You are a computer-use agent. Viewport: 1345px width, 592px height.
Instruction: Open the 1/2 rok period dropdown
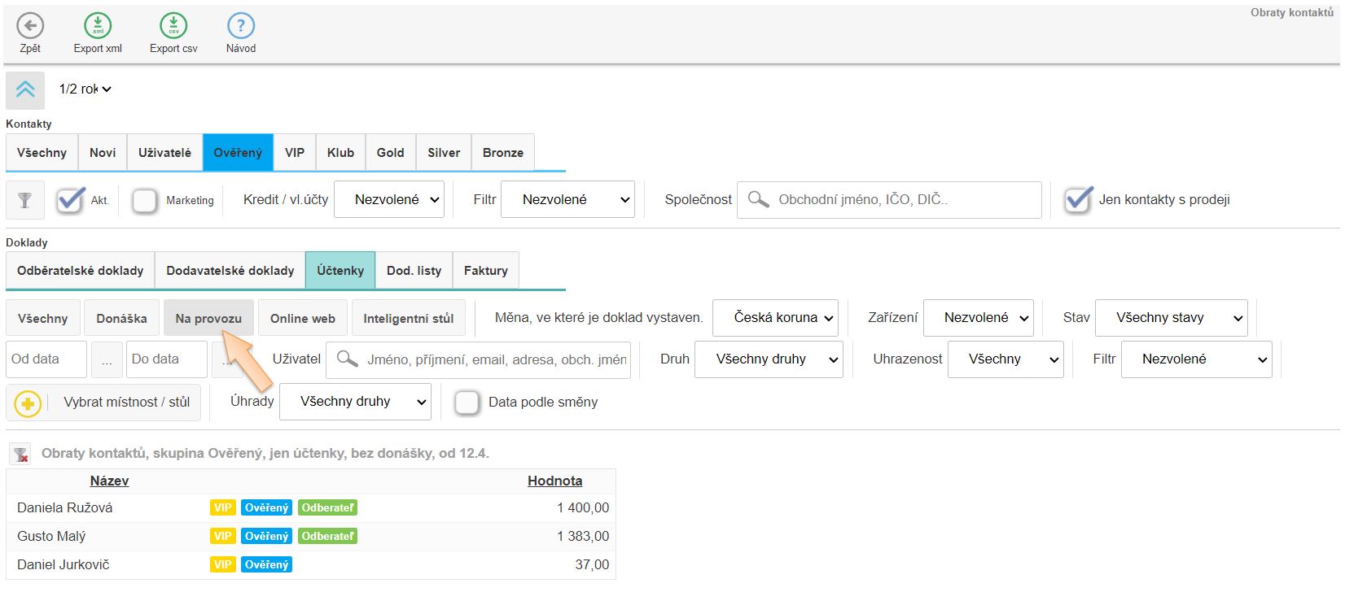click(85, 89)
